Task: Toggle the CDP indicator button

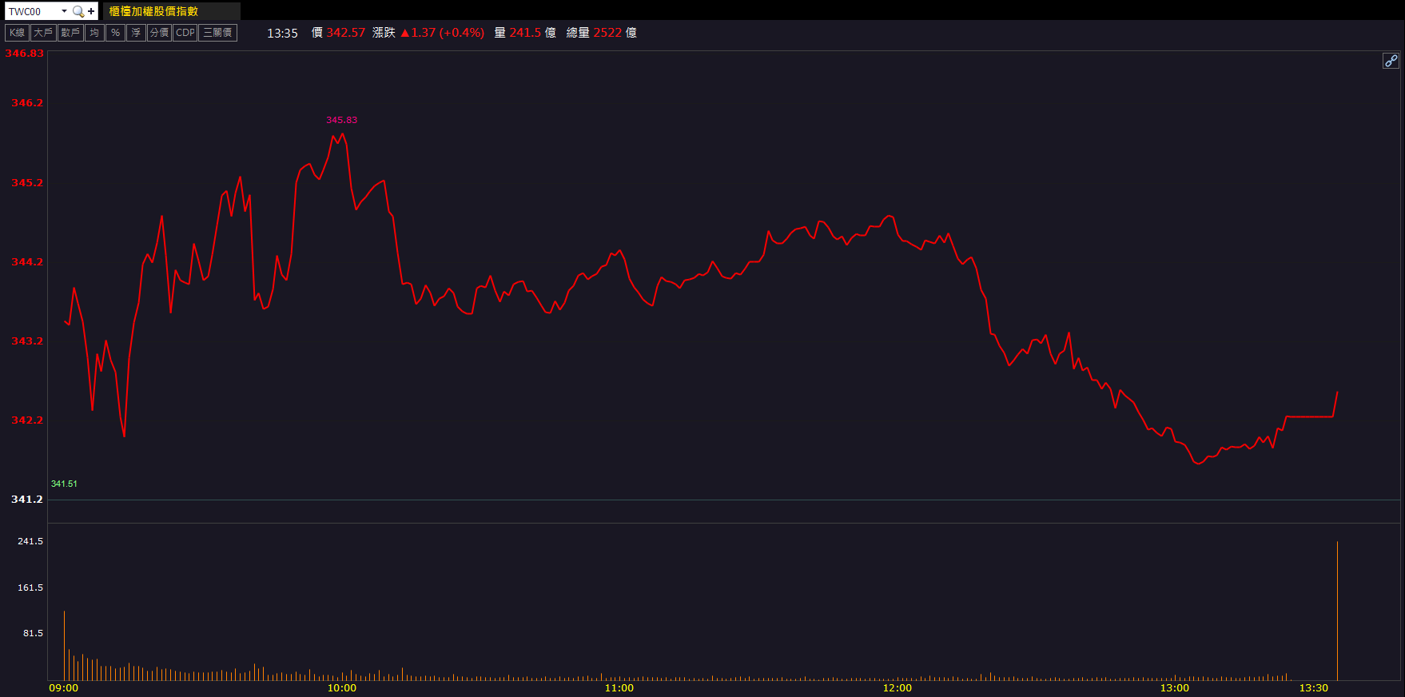Action: click(185, 33)
